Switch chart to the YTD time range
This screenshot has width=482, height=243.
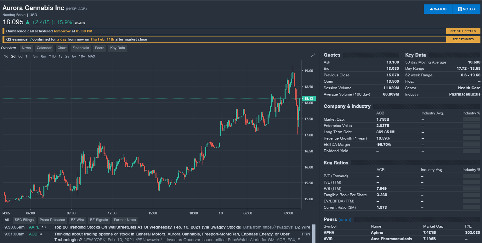point(52,56)
